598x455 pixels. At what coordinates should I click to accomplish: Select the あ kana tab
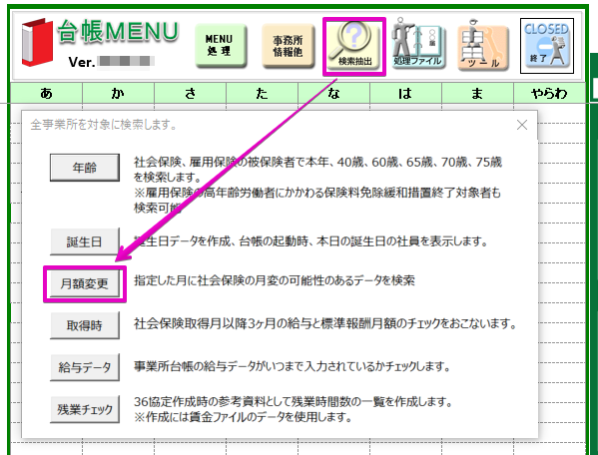click(x=47, y=93)
